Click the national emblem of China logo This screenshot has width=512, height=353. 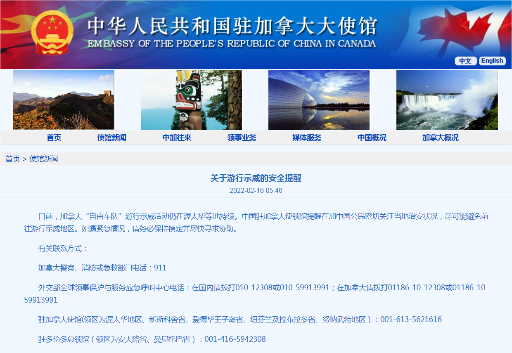click(x=52, y=33)
